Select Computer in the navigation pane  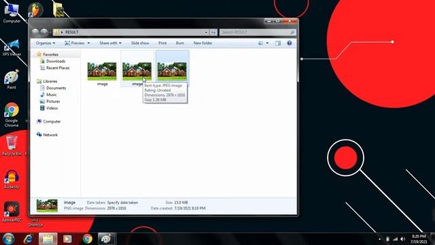pos(52,121)
